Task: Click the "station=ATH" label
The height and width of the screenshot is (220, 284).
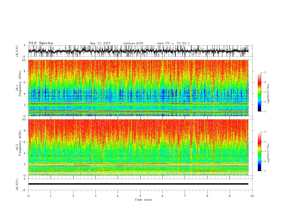Action: 133,43
